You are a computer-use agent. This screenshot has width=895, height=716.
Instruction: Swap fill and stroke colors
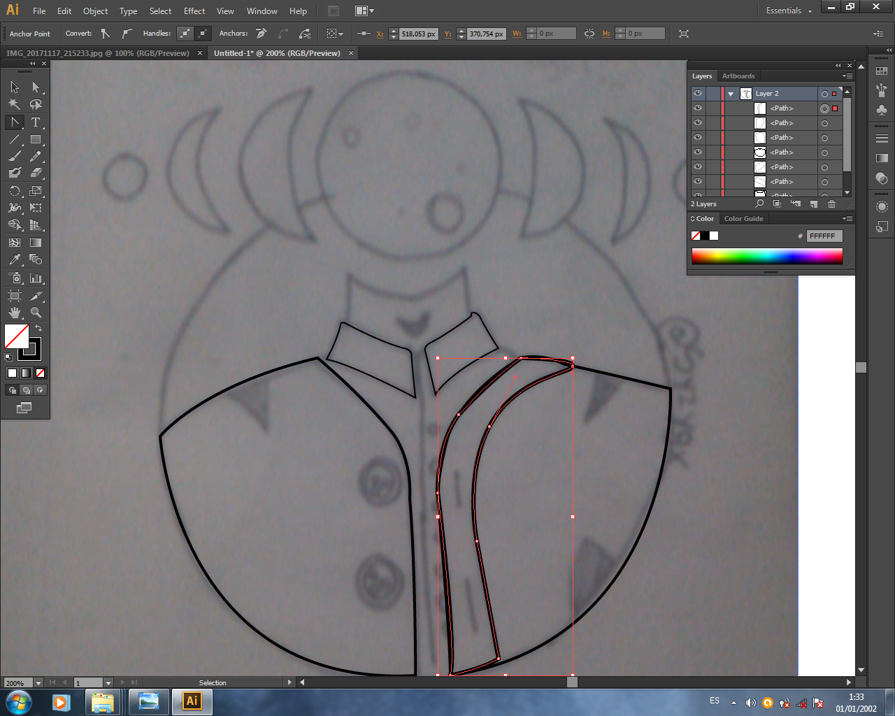pos(39,328)
